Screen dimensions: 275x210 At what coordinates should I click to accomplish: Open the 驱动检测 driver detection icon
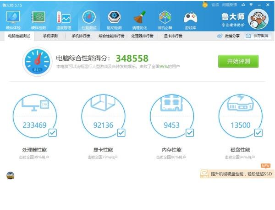pos(114,17)
